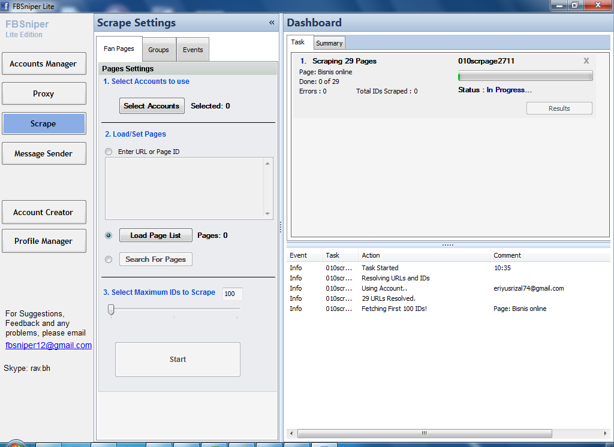Click the dotted splitter handle above the event log
614x447 pixels.
447,245
